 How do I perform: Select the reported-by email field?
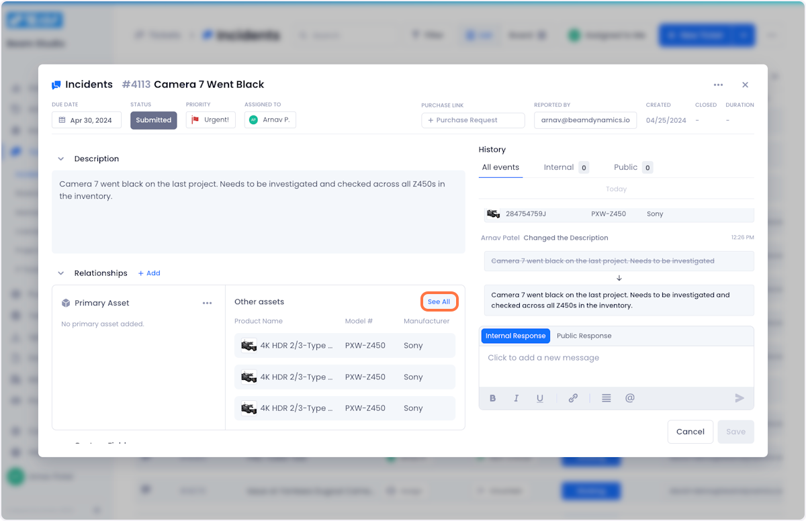(x=586, y=120)
